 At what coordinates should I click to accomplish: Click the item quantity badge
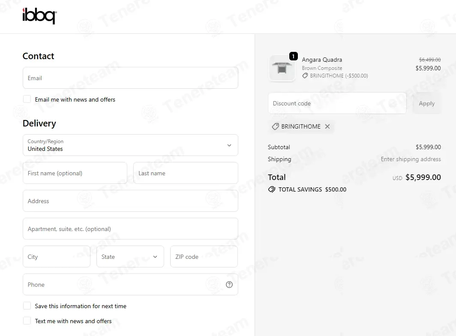tap(293, 56)
